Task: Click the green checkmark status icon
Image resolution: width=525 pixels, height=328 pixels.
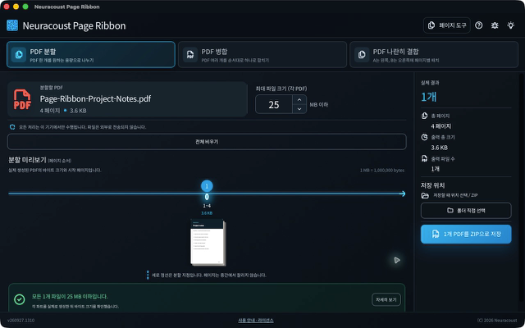Action: (x=20, y=299)
